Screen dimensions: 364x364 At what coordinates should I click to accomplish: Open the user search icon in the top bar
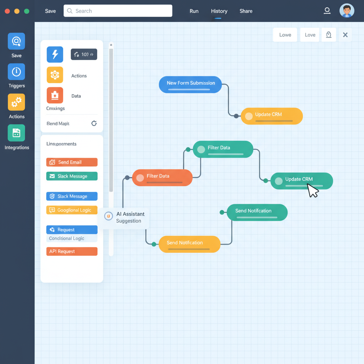(327, 11)
